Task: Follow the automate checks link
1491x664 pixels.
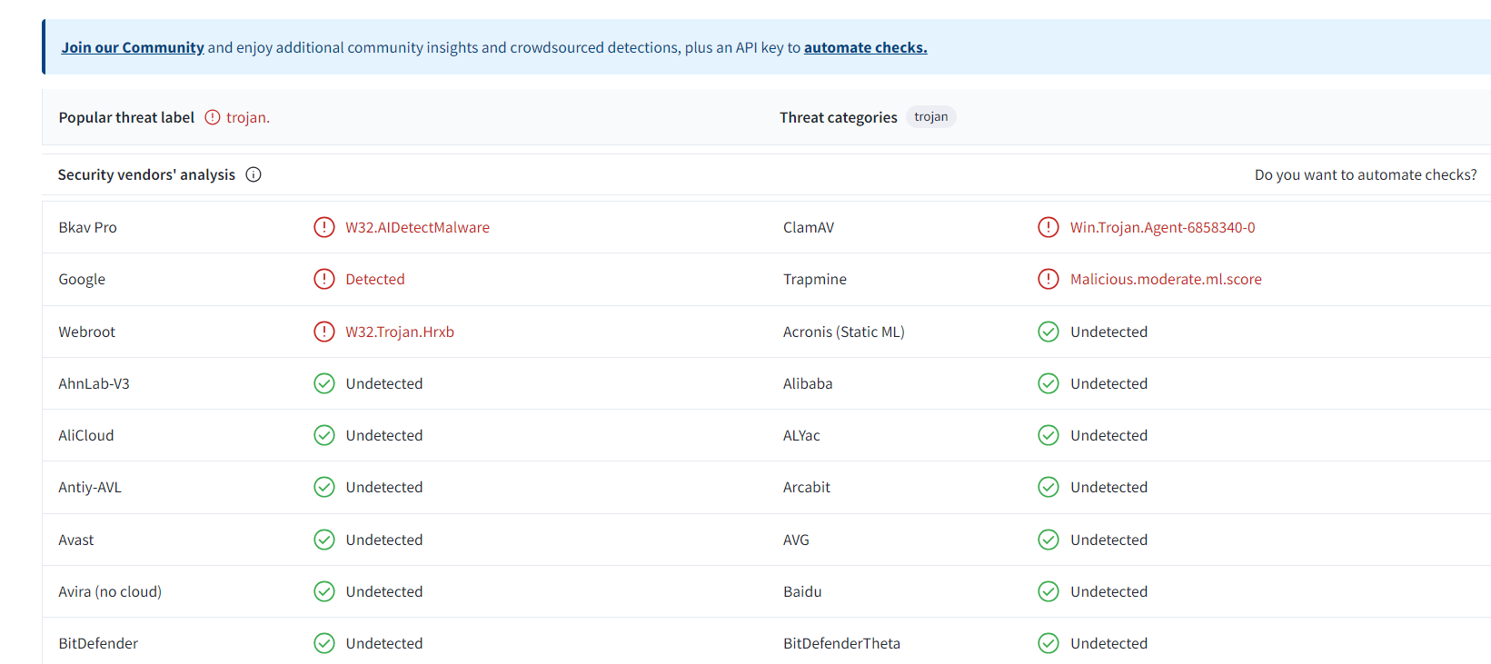Action: (865, 47)
